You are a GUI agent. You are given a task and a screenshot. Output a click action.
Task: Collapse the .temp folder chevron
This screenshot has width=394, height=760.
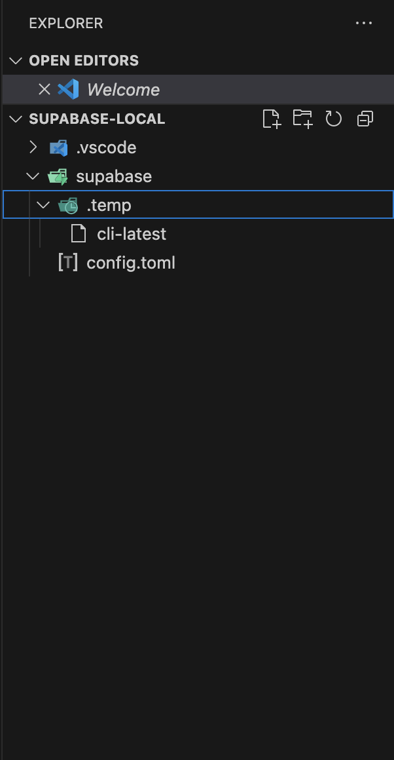(44, 206)
